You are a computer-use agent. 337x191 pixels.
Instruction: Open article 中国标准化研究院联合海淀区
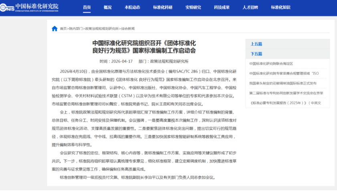point(271,64)
